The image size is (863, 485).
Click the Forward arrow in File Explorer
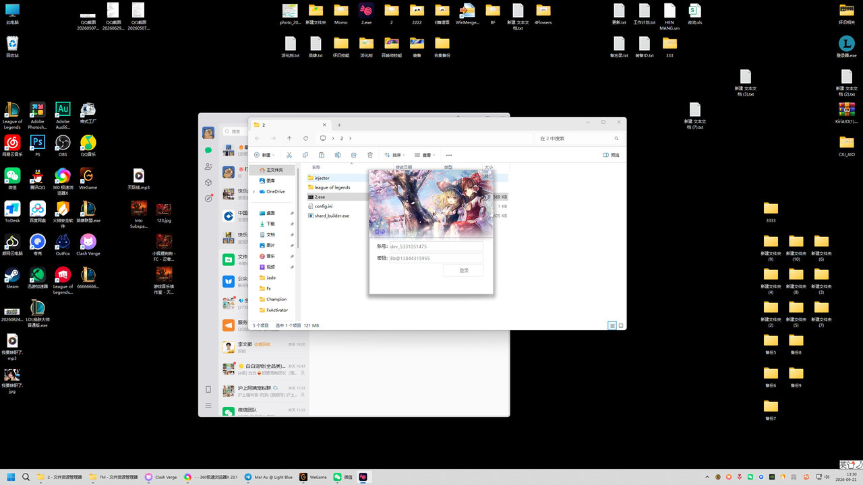tap(273, 138)
